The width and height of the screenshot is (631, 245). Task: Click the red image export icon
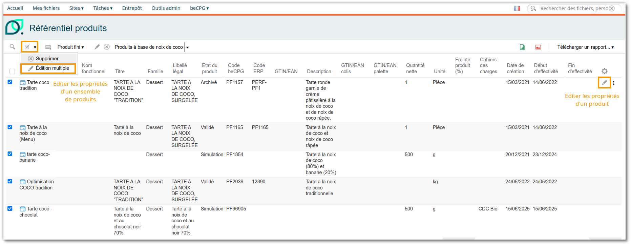tap(538, 47)
